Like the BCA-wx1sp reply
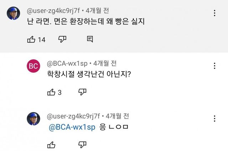 pos(51,92)
